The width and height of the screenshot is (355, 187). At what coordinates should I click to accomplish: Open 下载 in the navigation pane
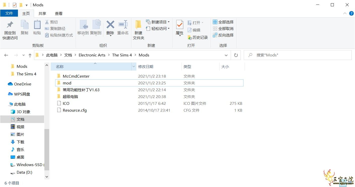(x=20, y=142)
